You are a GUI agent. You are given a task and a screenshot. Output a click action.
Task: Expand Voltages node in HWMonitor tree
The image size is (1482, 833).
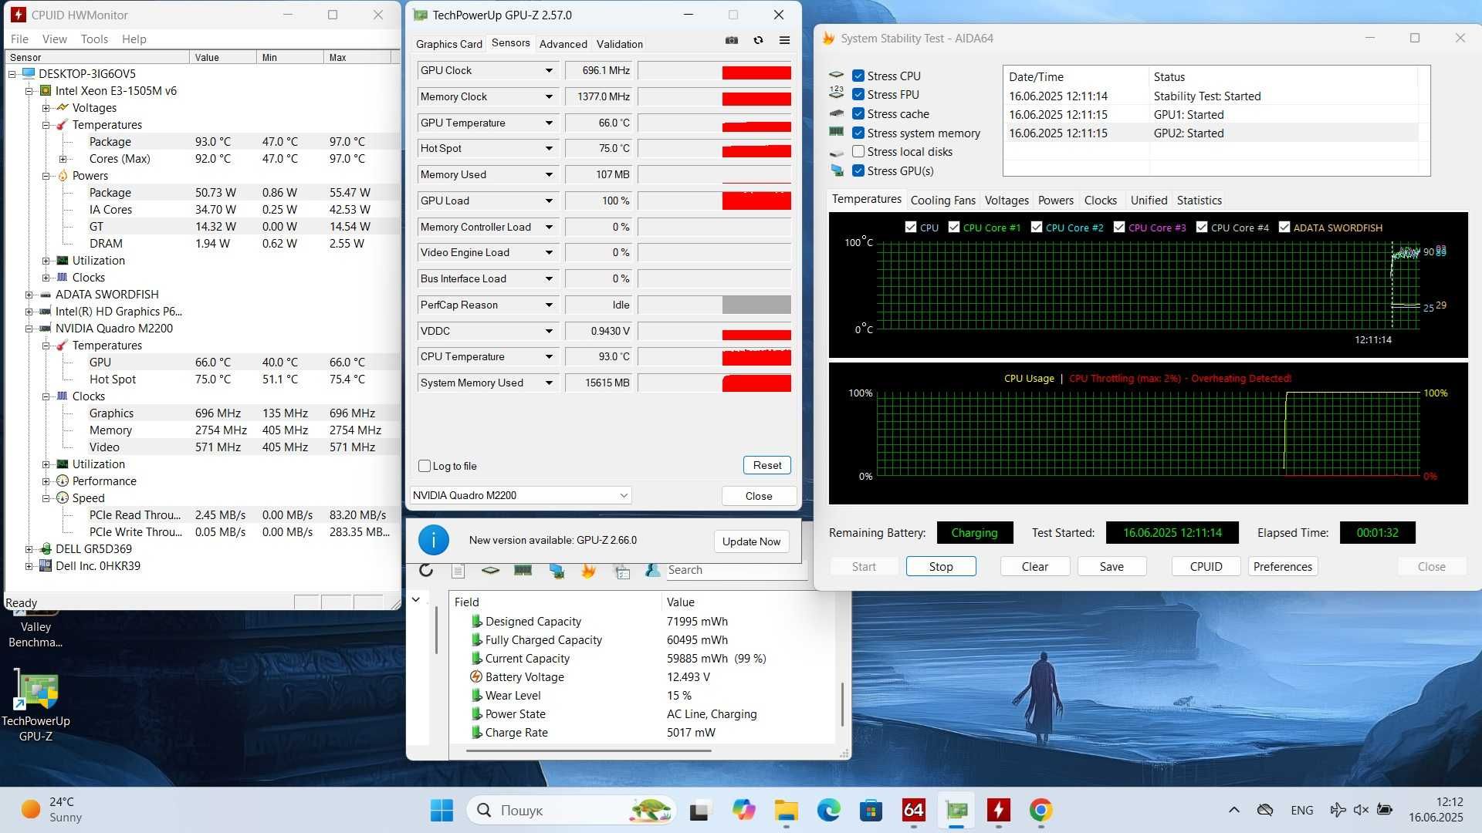point(46,108)
